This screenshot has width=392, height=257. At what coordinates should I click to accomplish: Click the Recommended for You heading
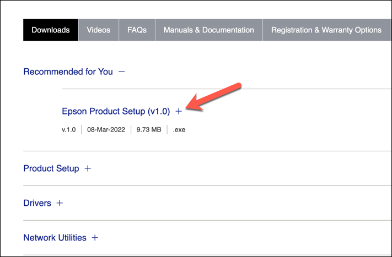coord(68,72)
